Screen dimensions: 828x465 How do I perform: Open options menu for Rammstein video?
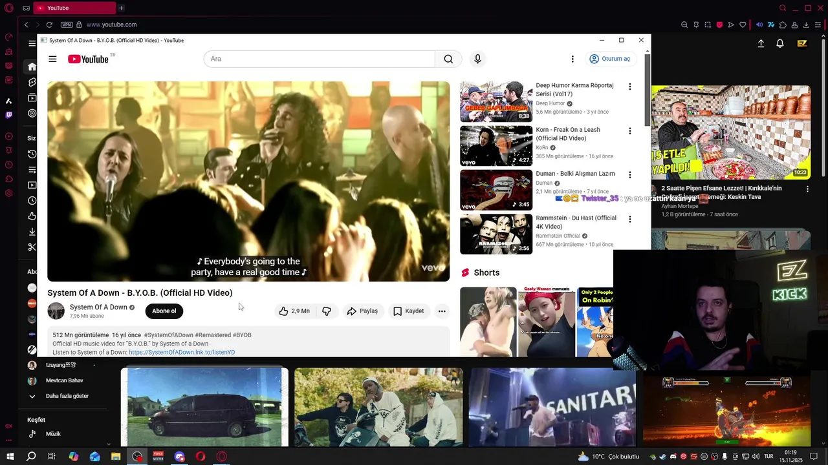coord(629,220)
